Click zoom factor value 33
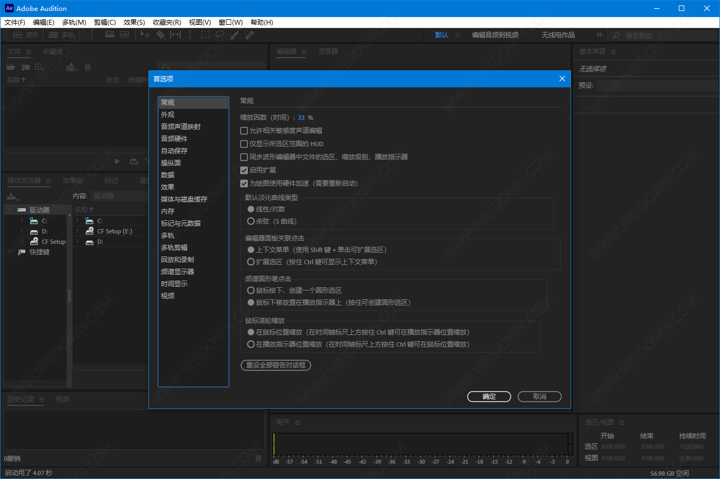Image resolution: width=720 pixels, height=479 pixels. click(301, 118)
